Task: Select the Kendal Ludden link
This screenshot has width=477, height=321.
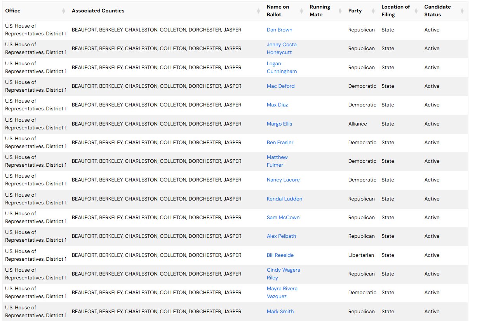Action: (284, 199)
